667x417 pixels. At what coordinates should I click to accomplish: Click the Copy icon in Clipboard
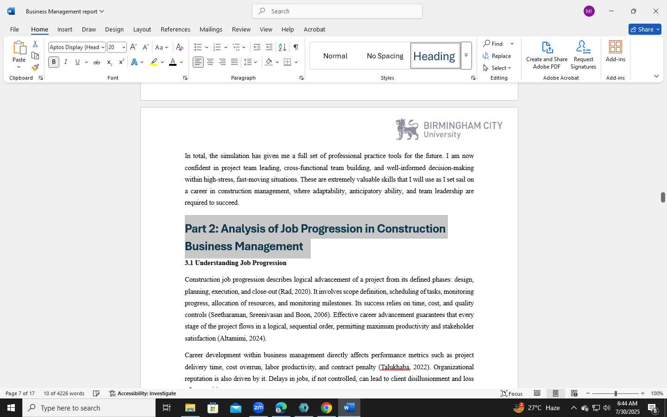coord(35,56)
